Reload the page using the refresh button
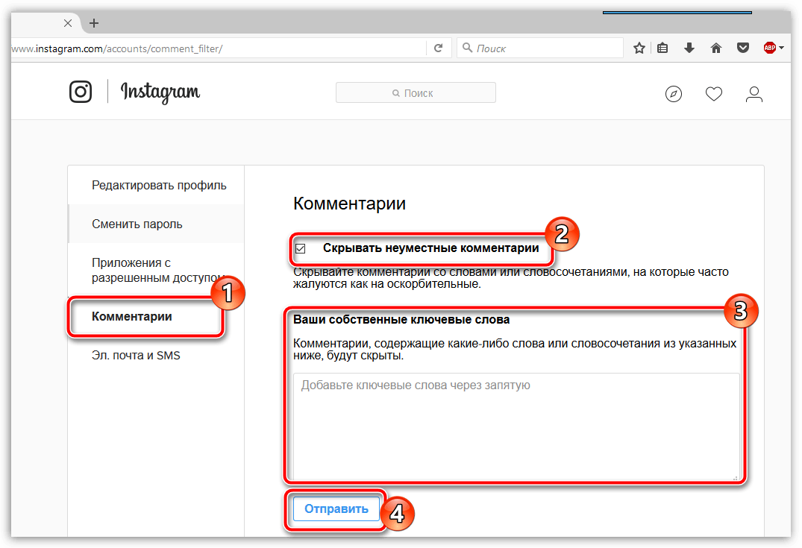The width and height of the screenshot is (802, 548). coord(439,48)
